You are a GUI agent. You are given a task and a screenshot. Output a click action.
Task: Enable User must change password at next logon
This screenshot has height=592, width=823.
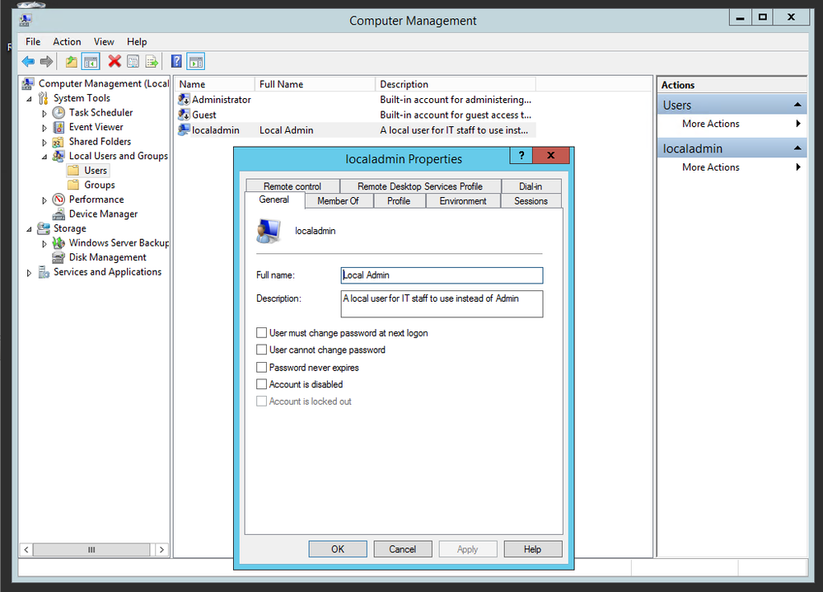coord(261,332)
